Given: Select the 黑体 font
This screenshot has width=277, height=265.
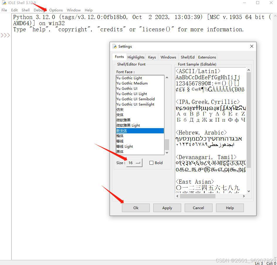Looking at the screenshot, I should (x=140, y=152).
